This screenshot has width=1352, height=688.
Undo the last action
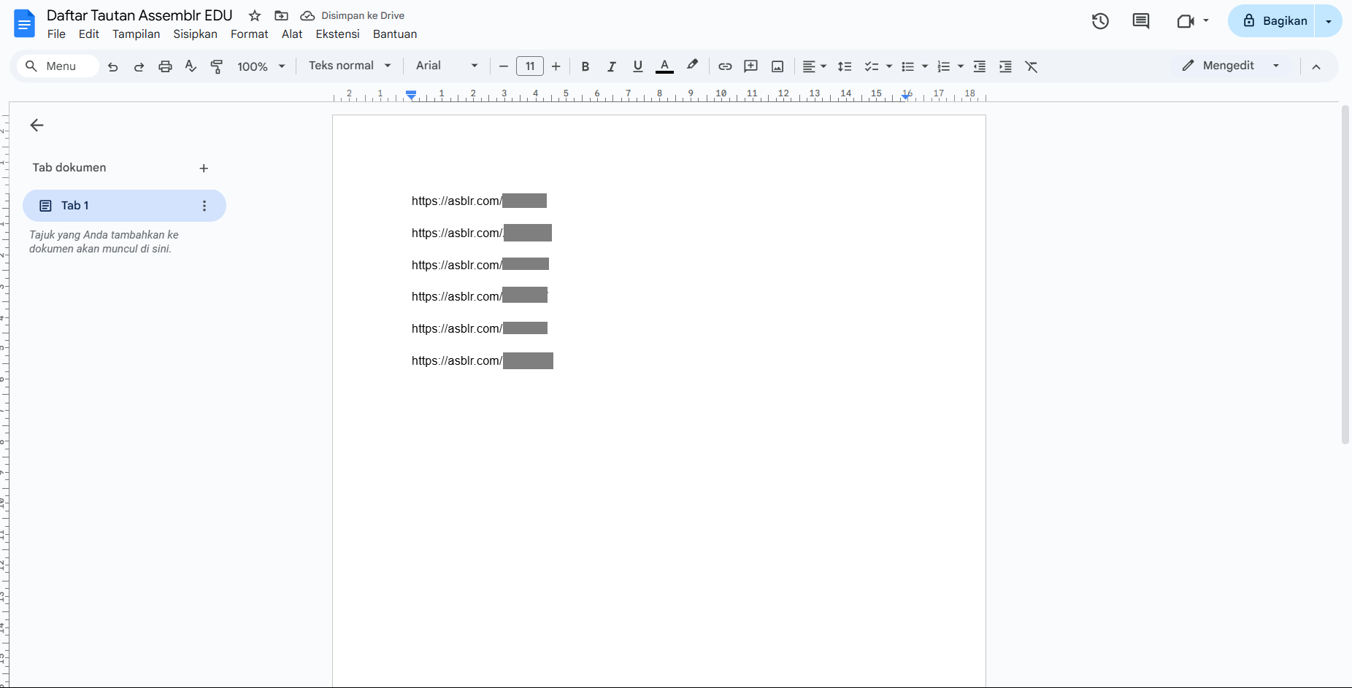point(112,66)
